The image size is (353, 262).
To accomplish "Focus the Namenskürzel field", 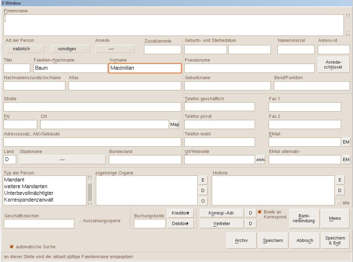I will (x=296, y=50).
